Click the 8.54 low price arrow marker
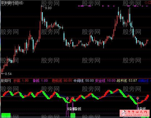This screenshot has height=118, width=151. click(6, 74)
